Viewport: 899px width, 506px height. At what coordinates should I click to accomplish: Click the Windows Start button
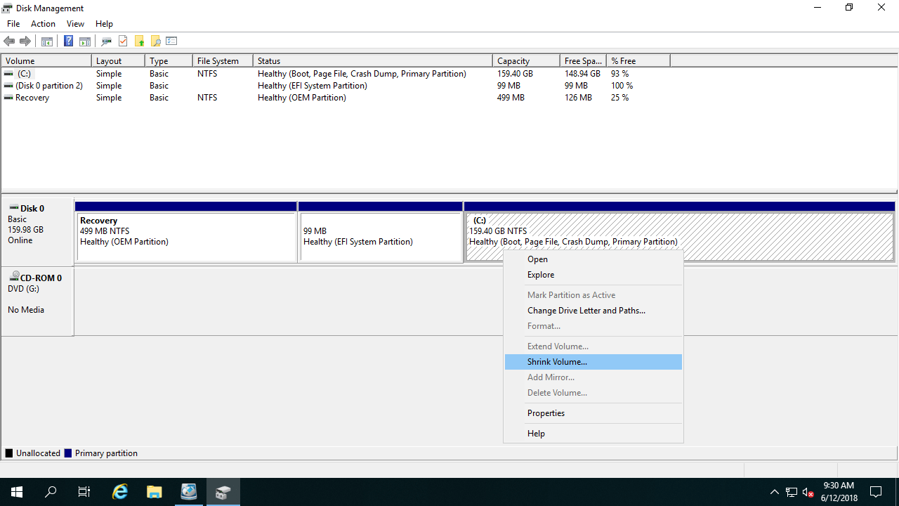click(16, 491)
